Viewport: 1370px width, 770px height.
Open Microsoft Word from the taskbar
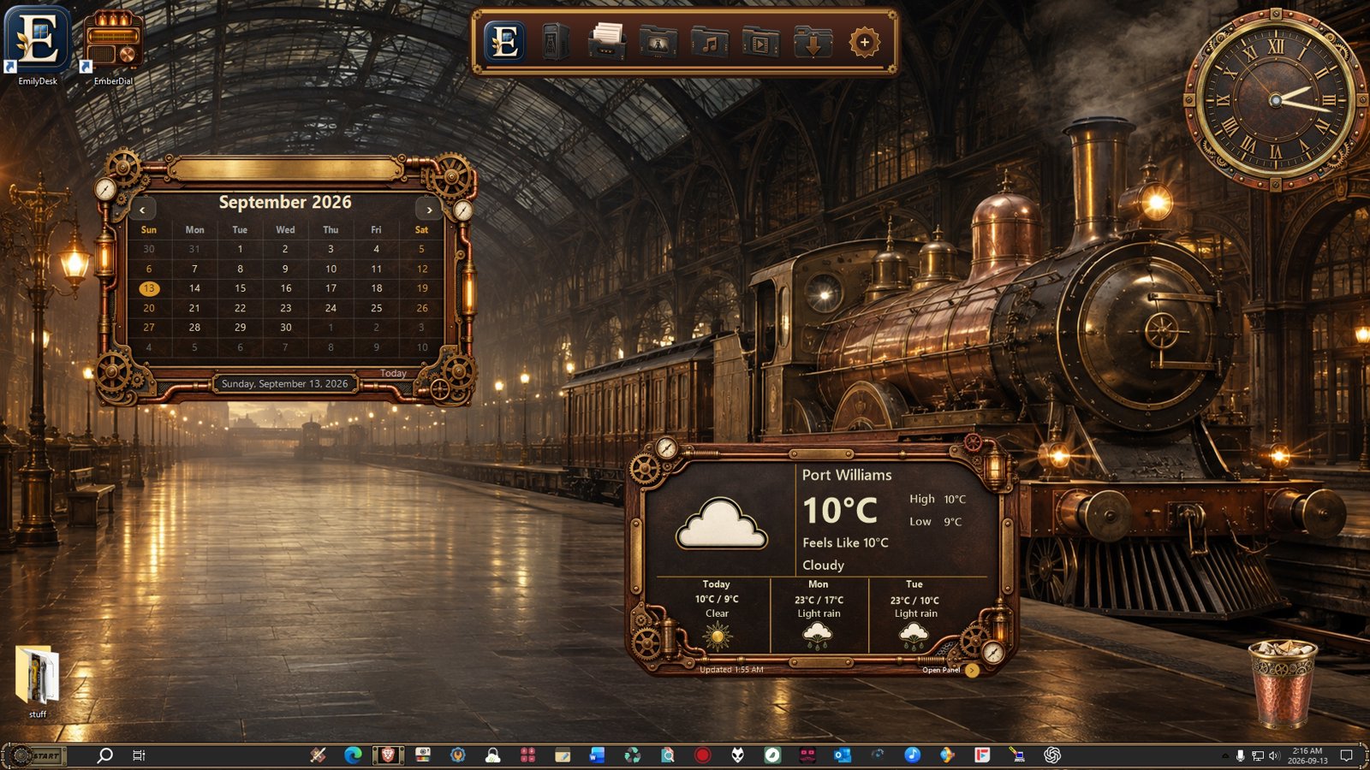pos(597,755)
